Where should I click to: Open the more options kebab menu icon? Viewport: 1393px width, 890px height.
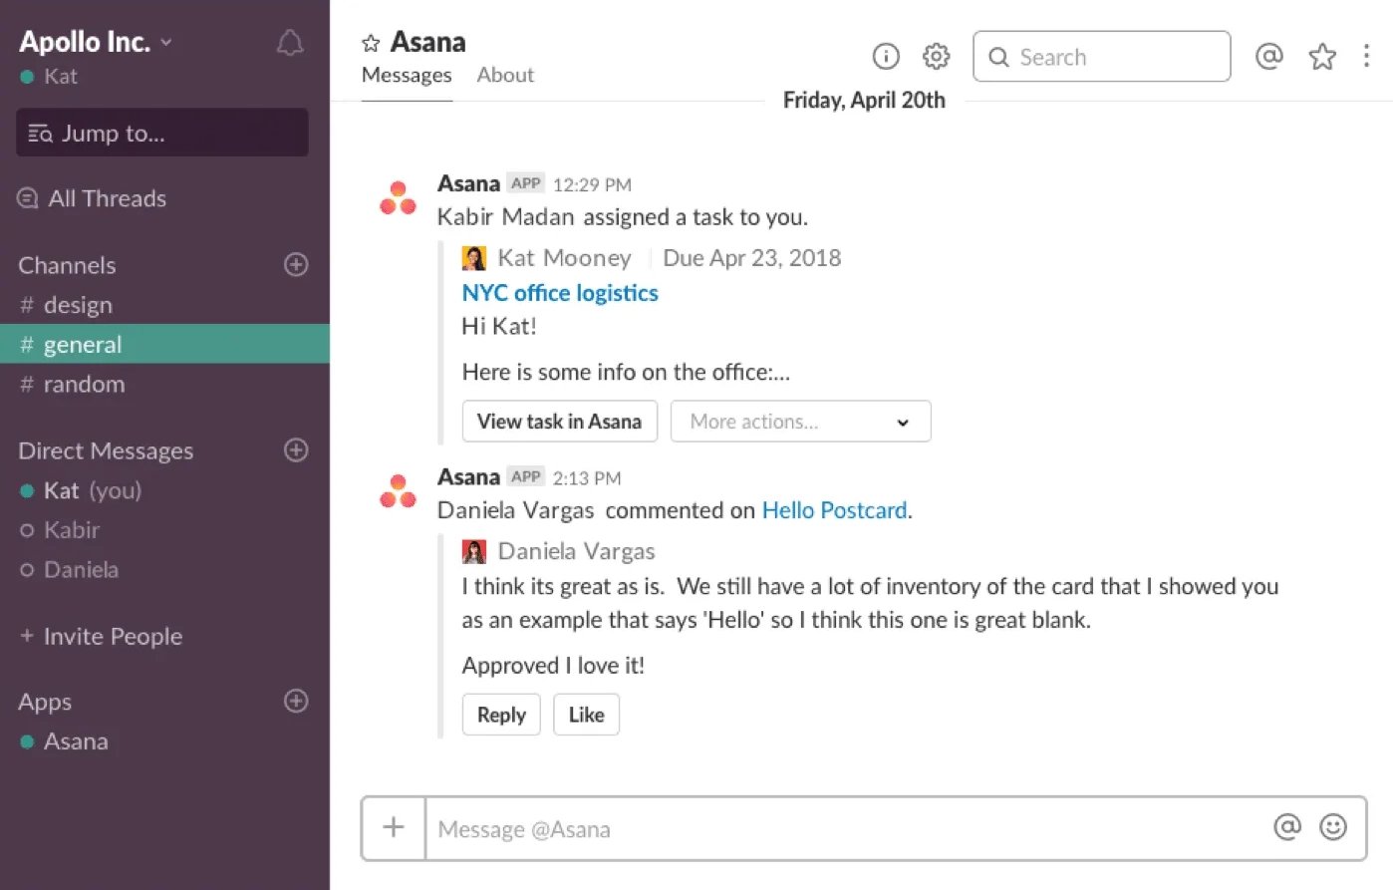click(1366, 57)
